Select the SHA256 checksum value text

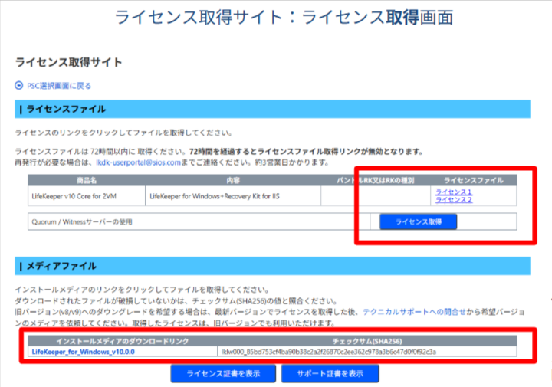[x=329, y=352]
